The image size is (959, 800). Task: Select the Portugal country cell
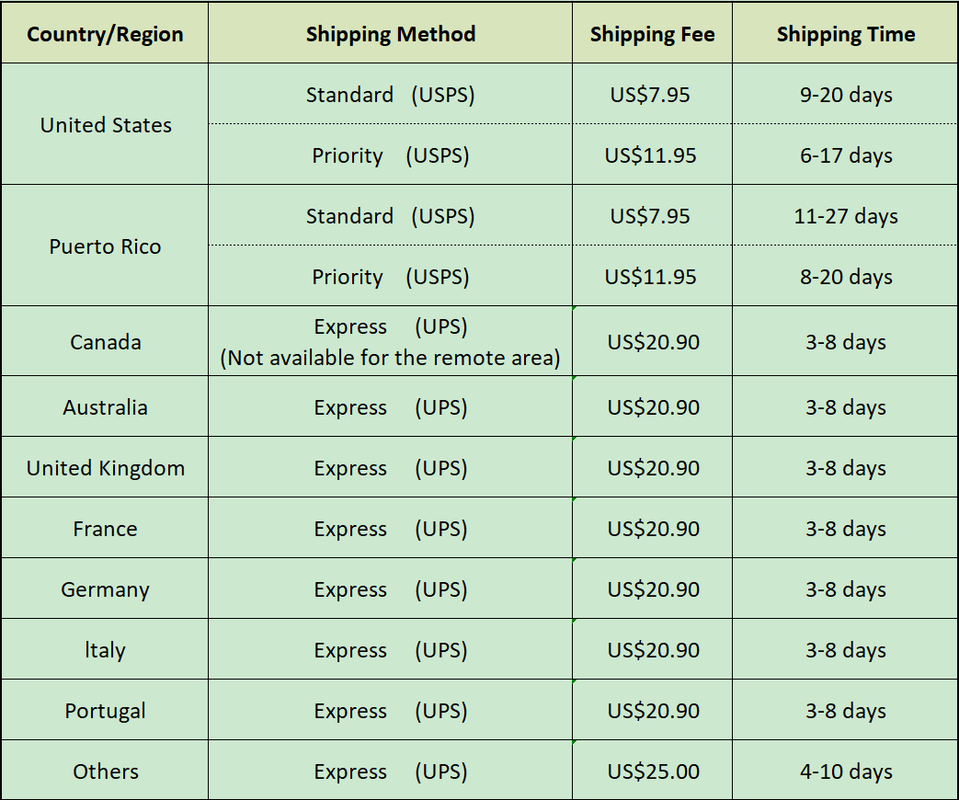[x=105, y=711]
